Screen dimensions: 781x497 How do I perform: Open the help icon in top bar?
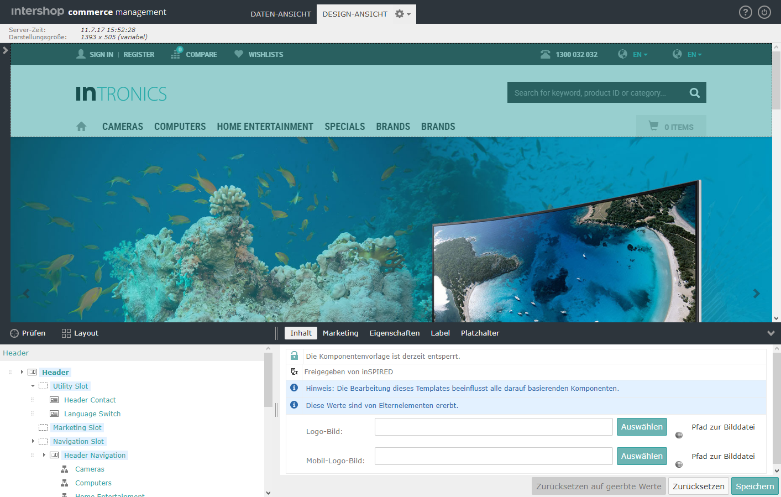[745, 12]
